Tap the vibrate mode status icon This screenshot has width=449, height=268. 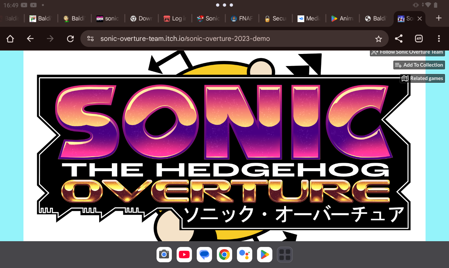point(416,5)
